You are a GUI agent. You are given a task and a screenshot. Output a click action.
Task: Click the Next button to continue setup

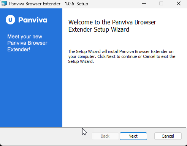pyautogui.click(x=133, y=136)
